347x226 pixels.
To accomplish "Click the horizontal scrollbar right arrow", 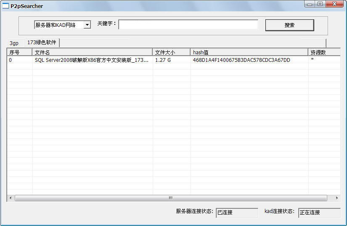I will 336,198.
